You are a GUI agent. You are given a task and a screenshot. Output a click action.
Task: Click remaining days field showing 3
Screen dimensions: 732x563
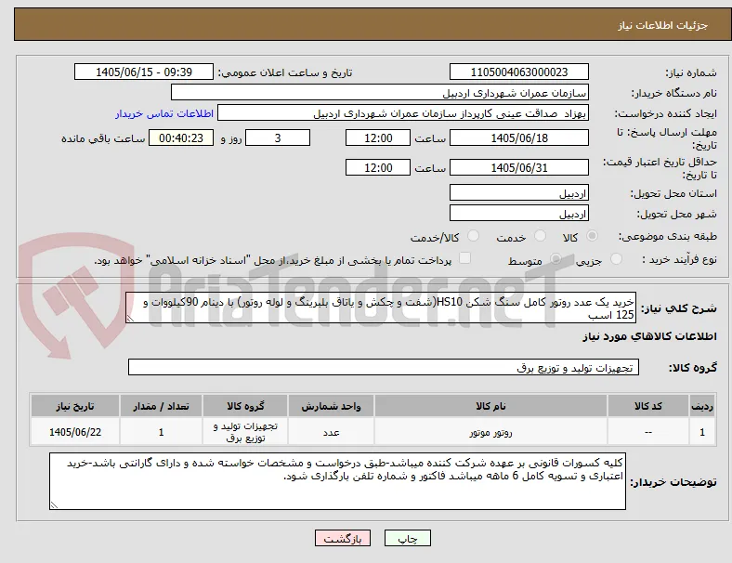pyautogui.click(x=278, y=138)
